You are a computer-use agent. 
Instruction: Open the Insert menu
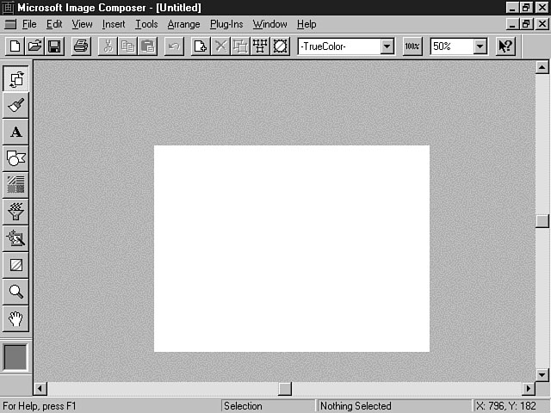point(114,24)
